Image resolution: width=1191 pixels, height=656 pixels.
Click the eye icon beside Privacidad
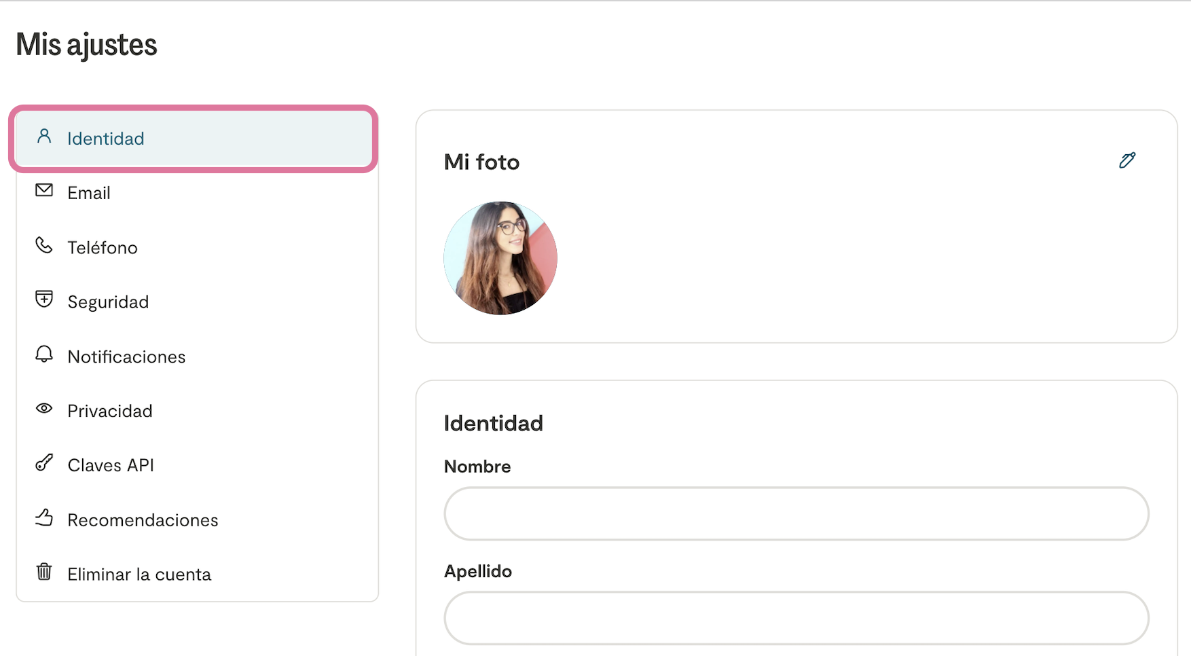point(44,409)
